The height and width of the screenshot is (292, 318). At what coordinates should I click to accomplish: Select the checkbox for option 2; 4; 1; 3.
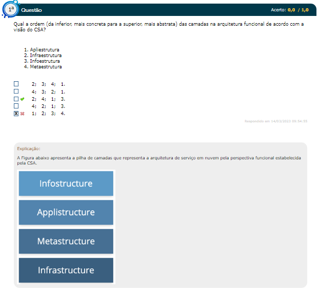16,99
